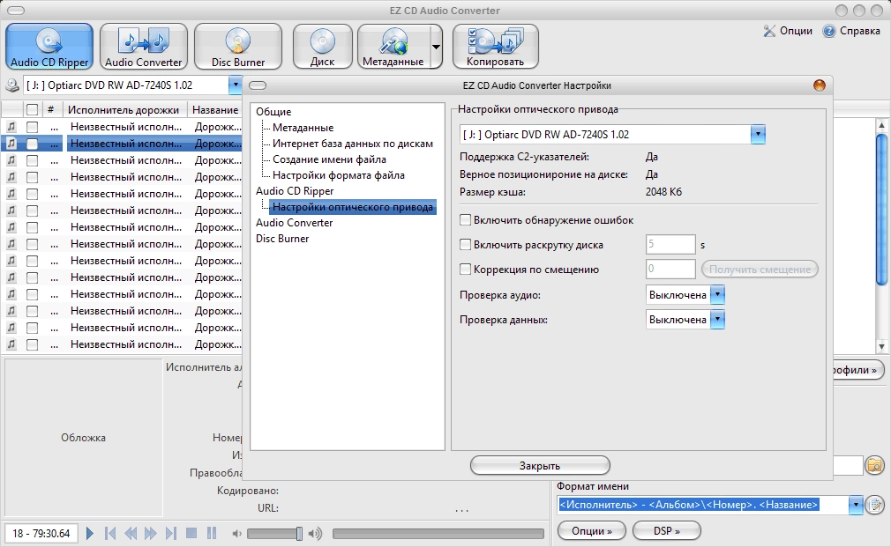
Task: Click the browse output folder icon
Action: (875, 466)
